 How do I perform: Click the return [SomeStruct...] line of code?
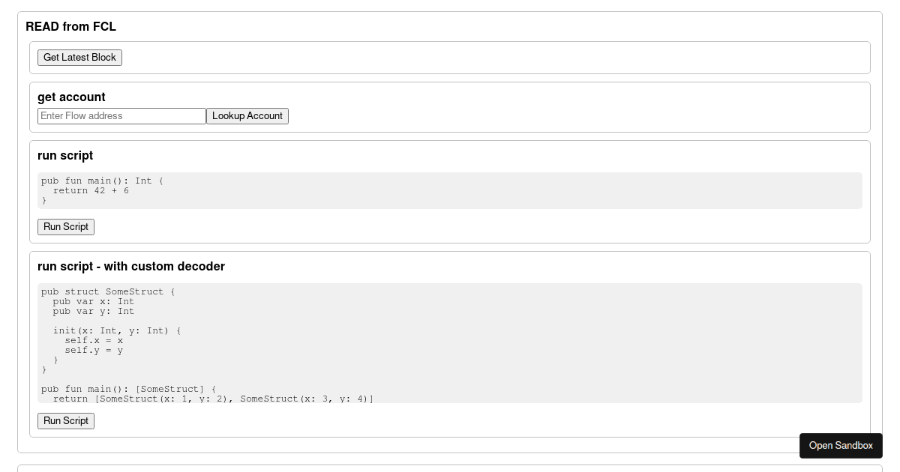pyautogui.click(x=213, y=399)
